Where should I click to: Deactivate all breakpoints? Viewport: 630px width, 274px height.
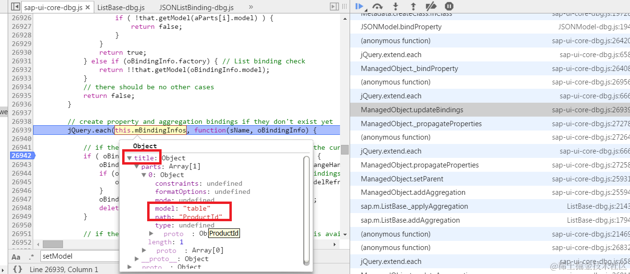431,6
